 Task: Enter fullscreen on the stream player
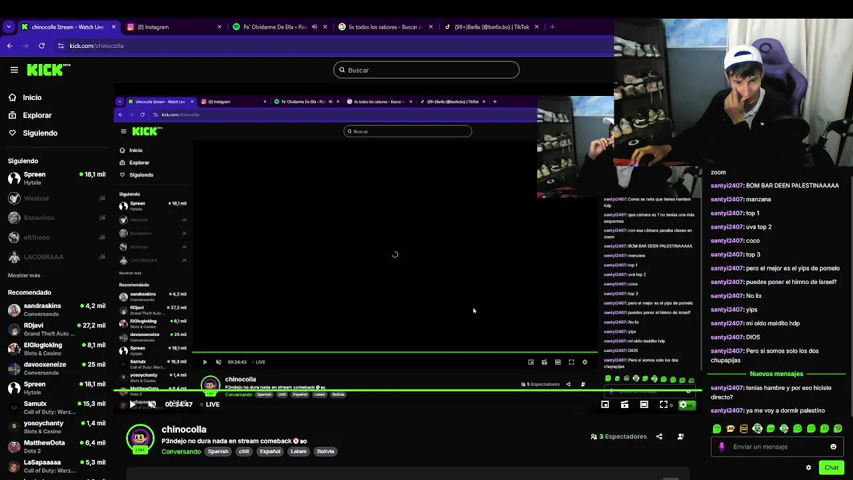click(x=664, y=405)
